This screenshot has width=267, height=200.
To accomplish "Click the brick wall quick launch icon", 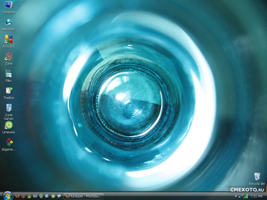I will tap(35, 196).
